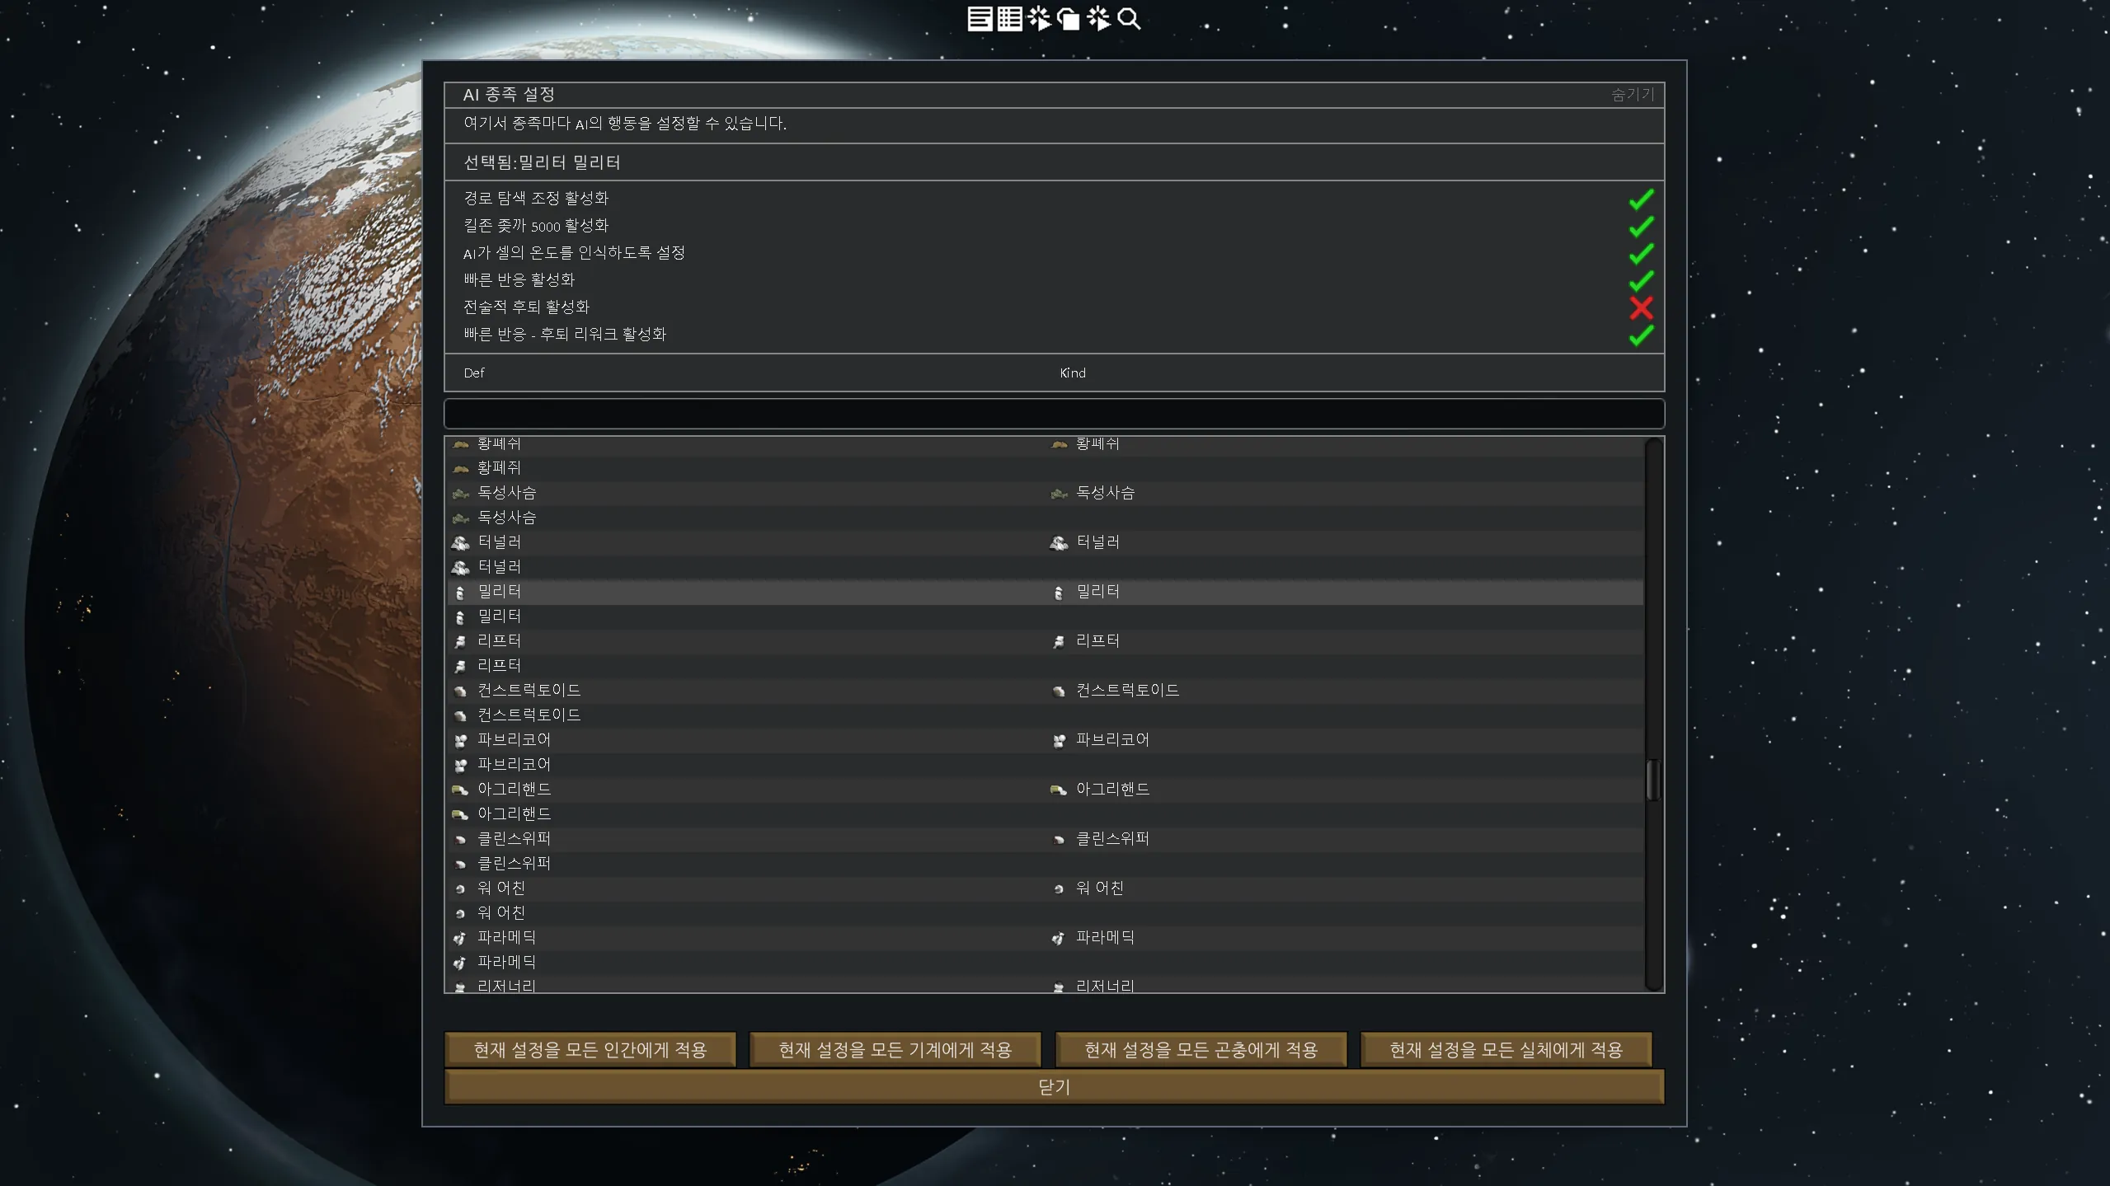Click the list's vertical scrollbar handle
The width and height of the screenshot is (2110, 1186).
coord(1652,780)
